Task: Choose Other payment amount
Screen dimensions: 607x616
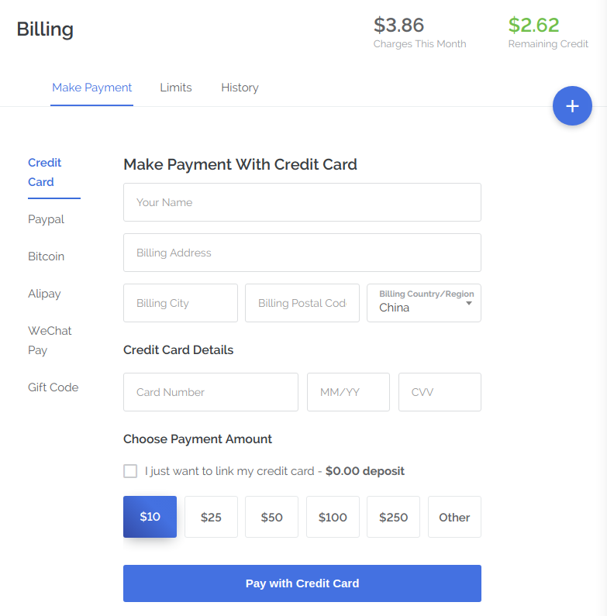Action: pyautogui.click(x=454, y=517)
